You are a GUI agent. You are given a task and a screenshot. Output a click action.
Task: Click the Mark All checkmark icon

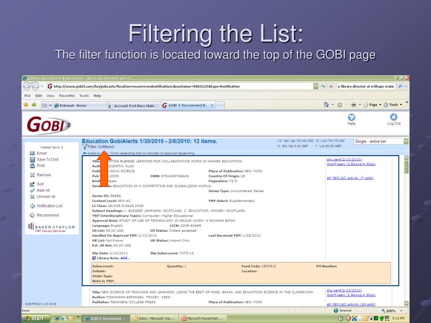tap(32, 191)
